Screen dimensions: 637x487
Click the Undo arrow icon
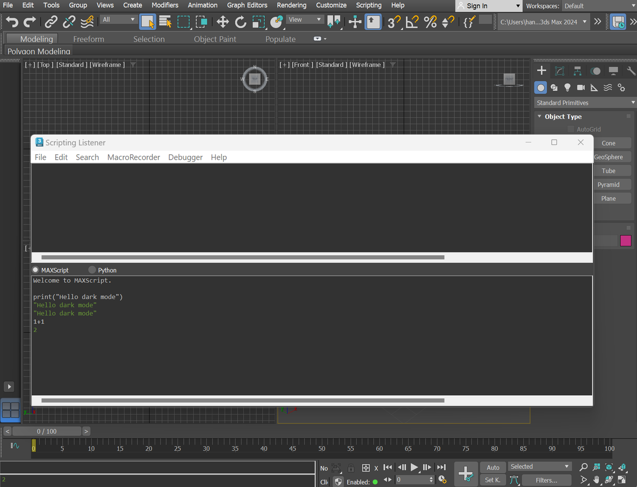(12, 22)
